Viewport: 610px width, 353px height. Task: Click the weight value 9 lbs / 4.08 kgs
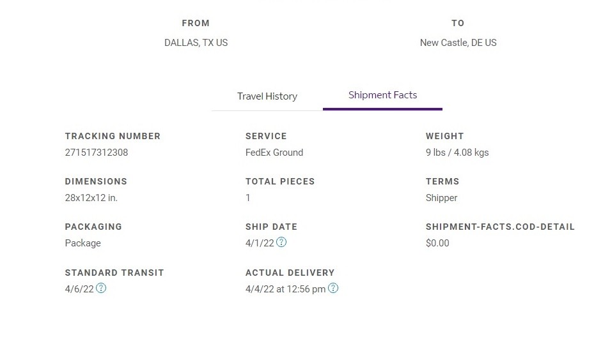pyautogui.click(x=457, y=153)
